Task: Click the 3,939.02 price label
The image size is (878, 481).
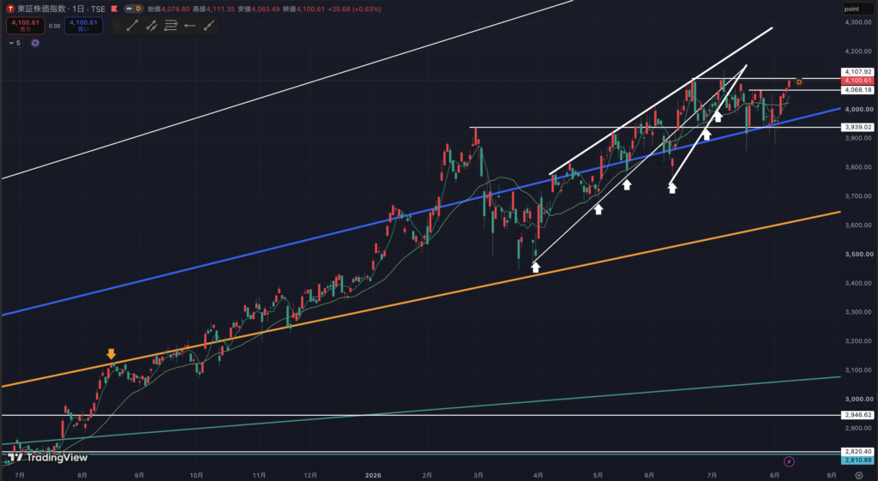Action: coord(857,127)
